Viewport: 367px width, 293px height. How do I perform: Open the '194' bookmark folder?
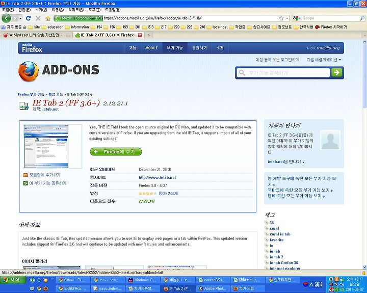97,27
